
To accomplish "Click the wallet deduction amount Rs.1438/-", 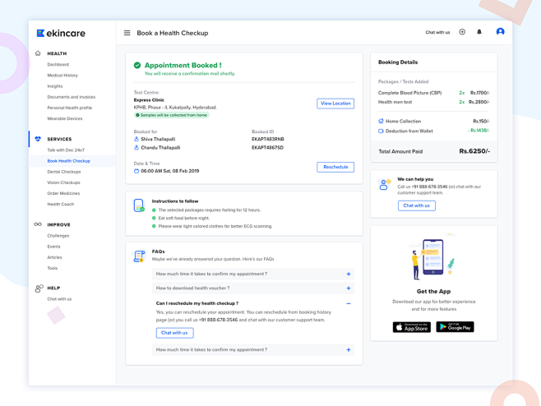I will click(x=479, y=131).
